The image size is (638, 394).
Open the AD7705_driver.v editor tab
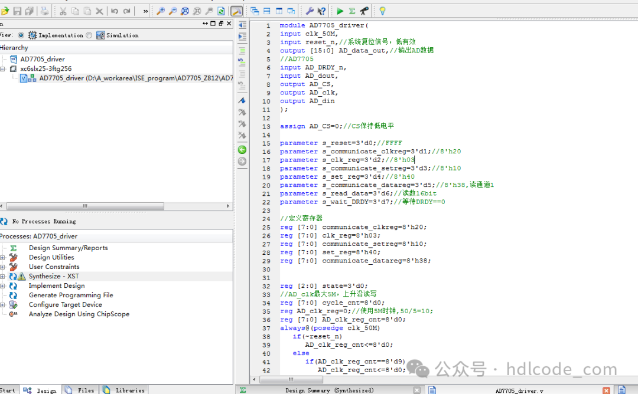pos(519,390)
